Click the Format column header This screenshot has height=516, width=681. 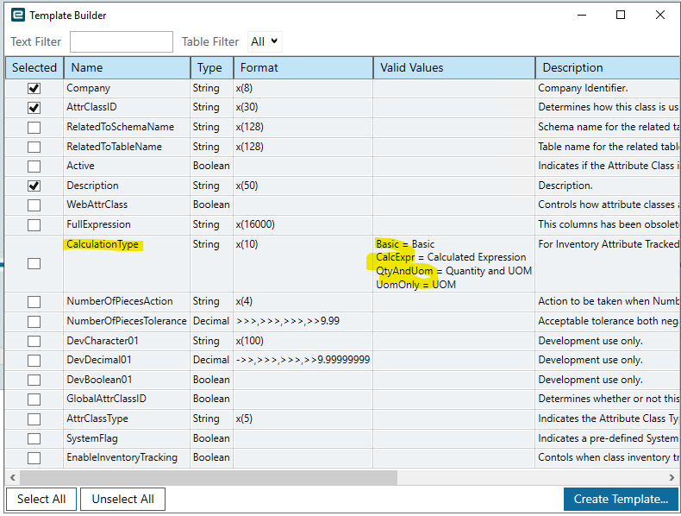(x=303, y=68)
